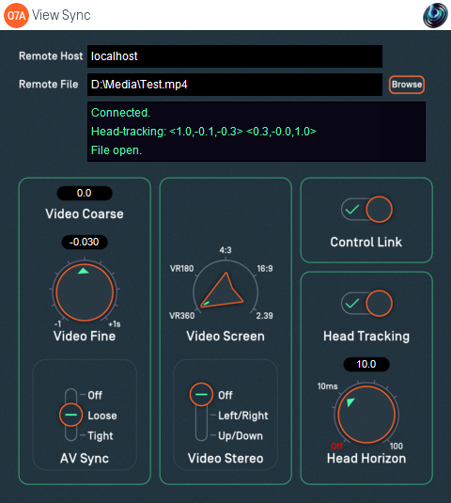Click the O7A orange logo badge
Screen dimensions: 451x503
tap(16, 15)
